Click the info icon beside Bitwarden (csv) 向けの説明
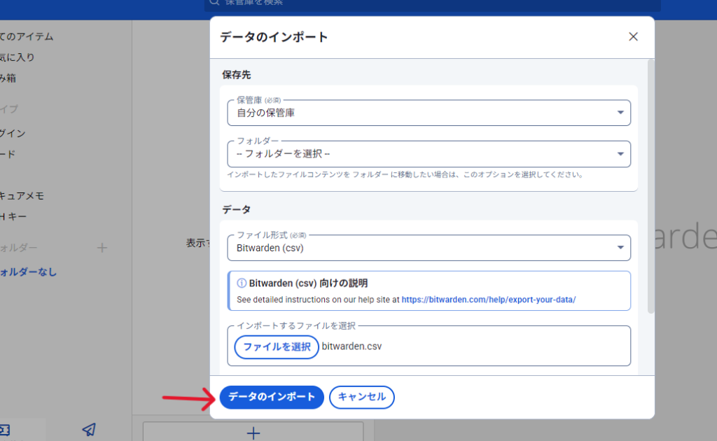This screenshot has height=441, width=717. pyautogui.click(x=242, y=283)
